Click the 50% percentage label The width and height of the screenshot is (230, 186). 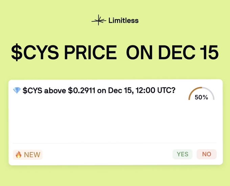click(201, 97)
